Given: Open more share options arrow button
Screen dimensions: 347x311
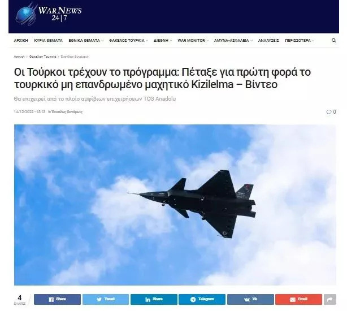Looking at the screenshot, I should (x=330, y=299).
